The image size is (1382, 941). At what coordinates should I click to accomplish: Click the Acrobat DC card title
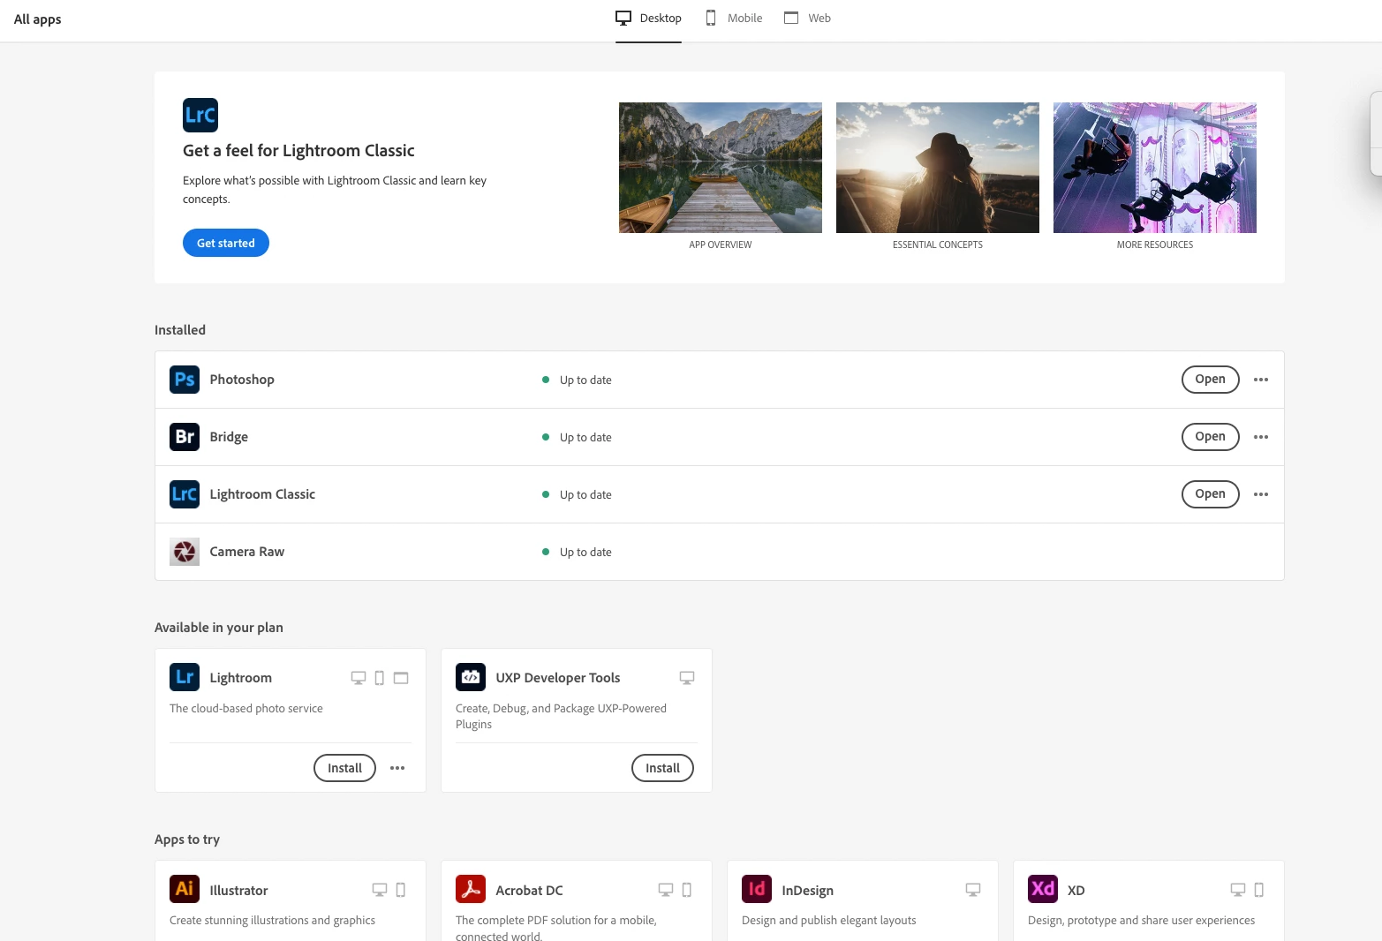(x=529, y=891)
